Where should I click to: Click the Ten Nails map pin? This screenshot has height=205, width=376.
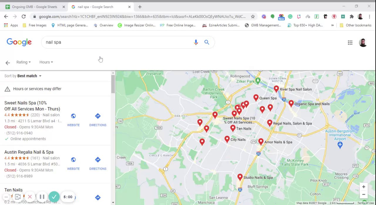coord(233,128)
